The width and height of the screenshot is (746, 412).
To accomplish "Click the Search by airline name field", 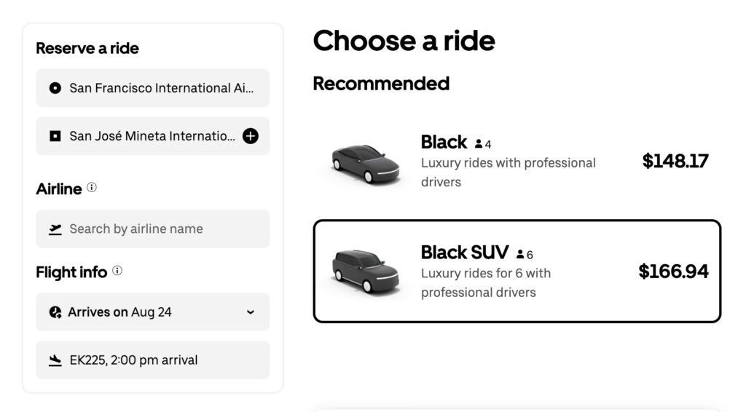I will [153, 229].
